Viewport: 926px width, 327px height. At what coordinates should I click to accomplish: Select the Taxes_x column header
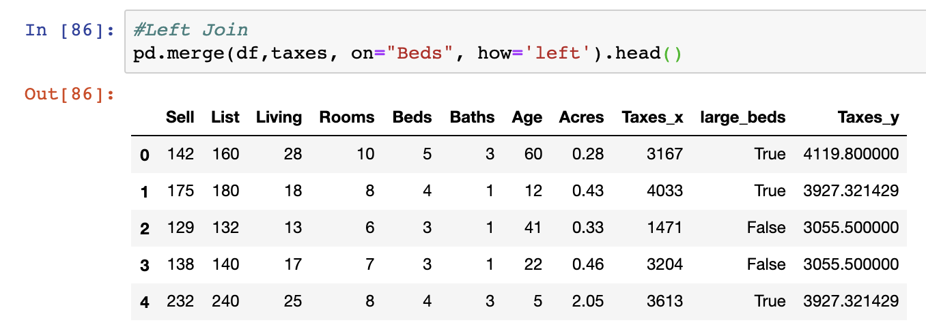(x=652, y=117)
